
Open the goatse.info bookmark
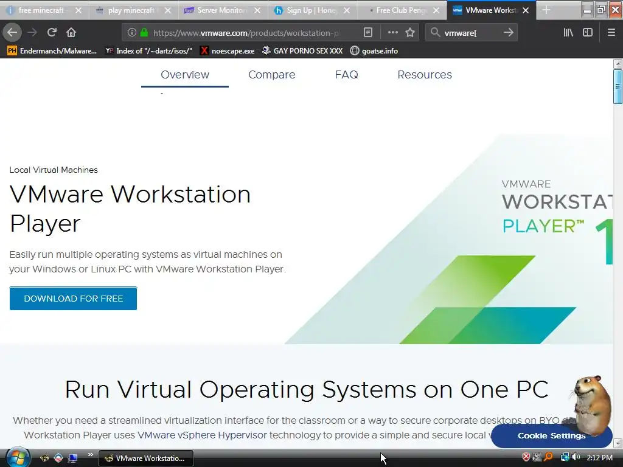click(x=374, y=51)
